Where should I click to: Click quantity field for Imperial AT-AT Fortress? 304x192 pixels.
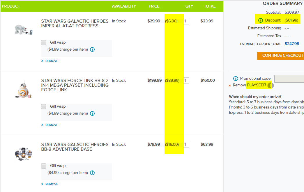tap(186, 21)
